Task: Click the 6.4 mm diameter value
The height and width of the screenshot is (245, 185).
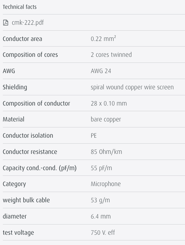Action: pos(101,216)
